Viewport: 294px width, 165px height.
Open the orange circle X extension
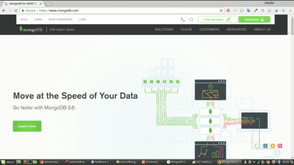(228, 11)
